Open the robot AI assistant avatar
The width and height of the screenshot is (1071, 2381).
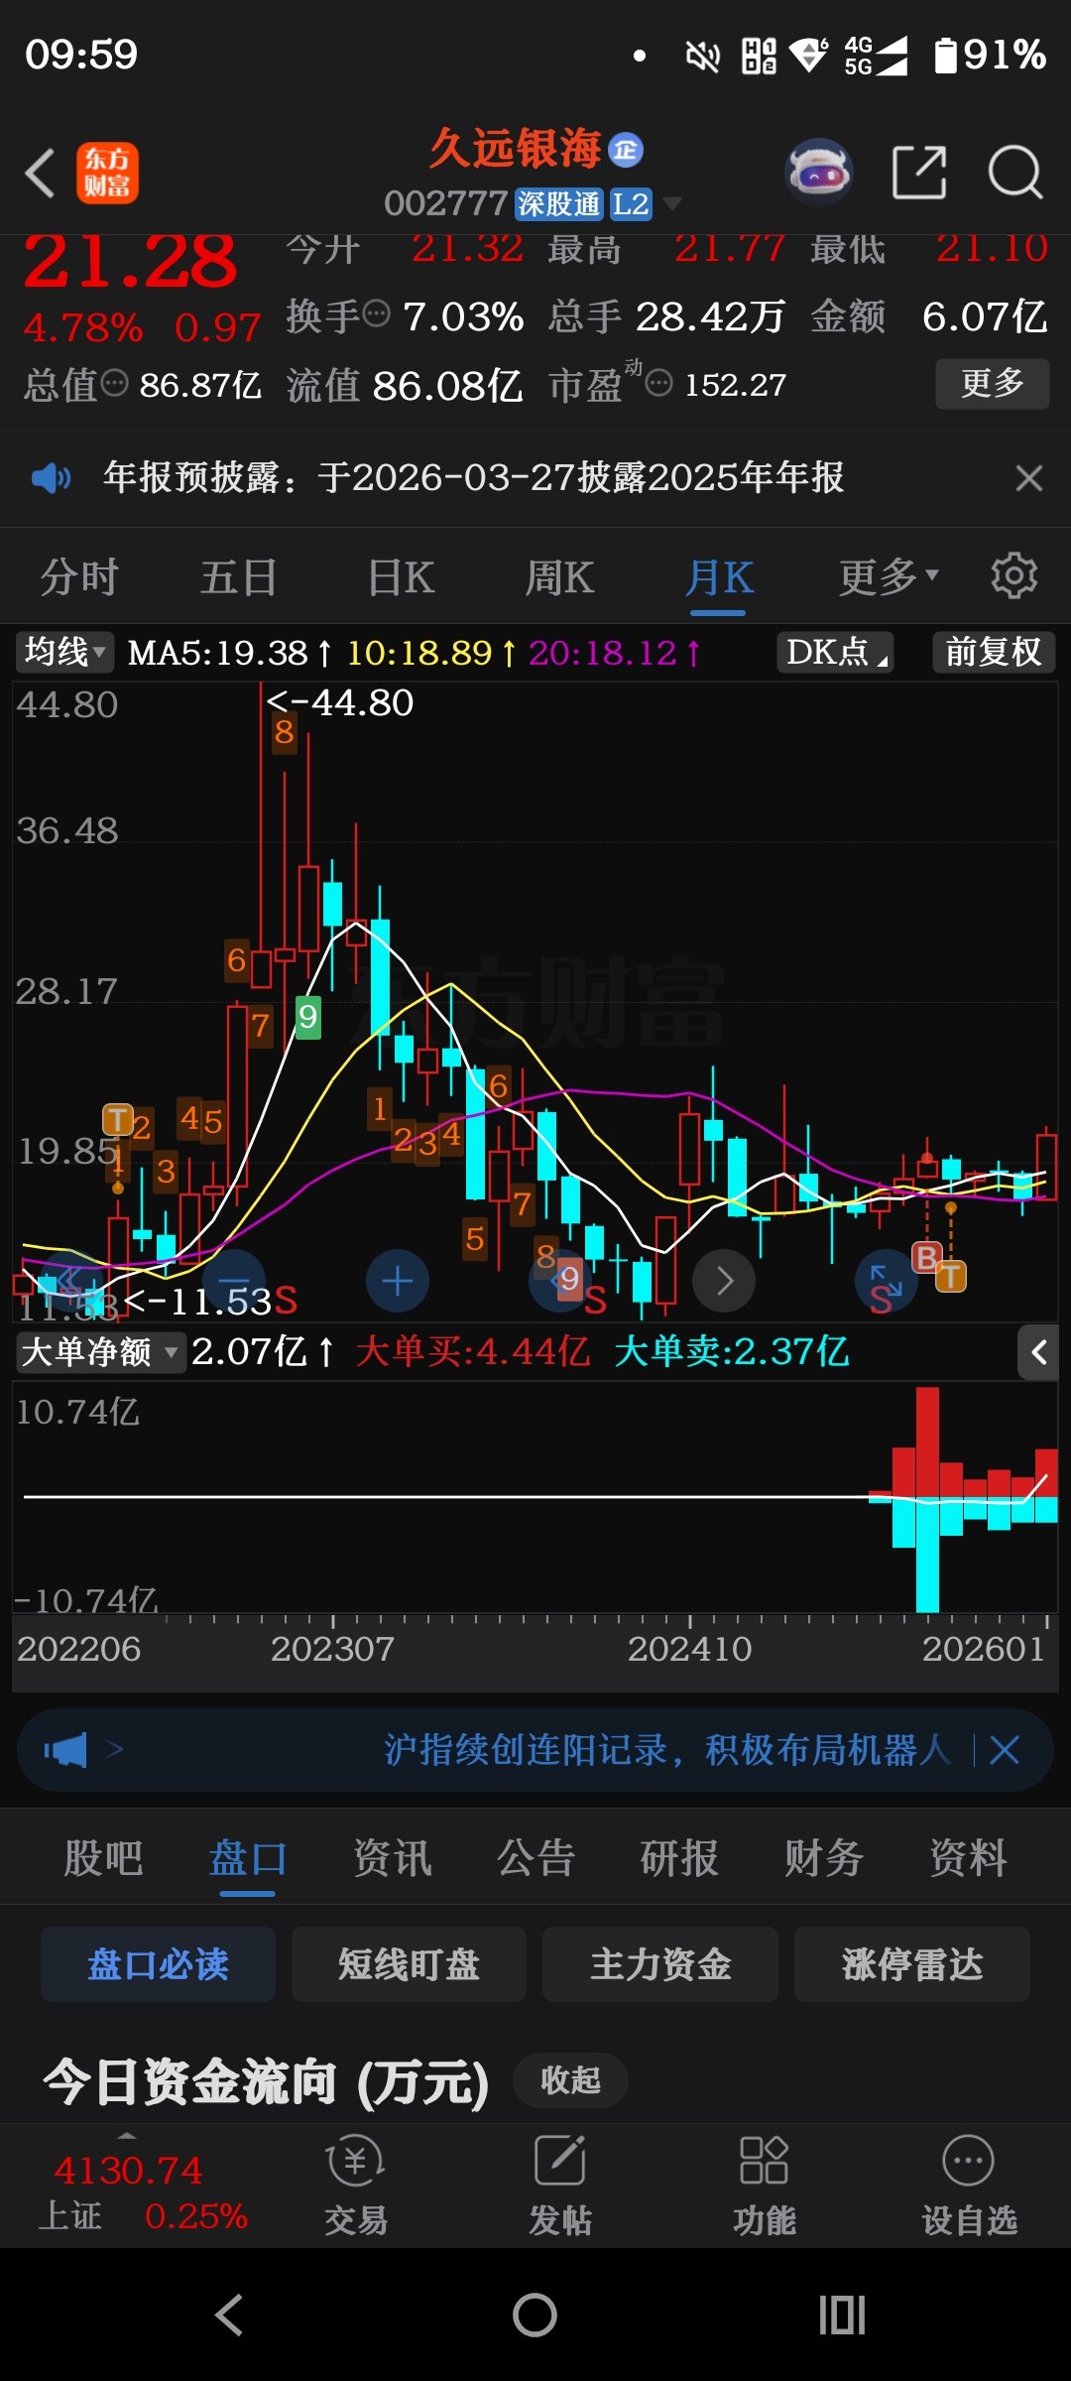tap(818, 173)
